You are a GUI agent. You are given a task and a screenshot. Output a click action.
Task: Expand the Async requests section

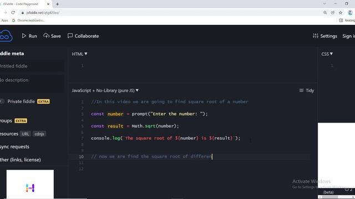tap(15, 146)
